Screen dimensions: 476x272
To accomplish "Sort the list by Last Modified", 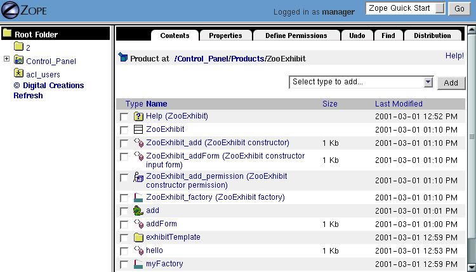I will click(x=398, y=104).
